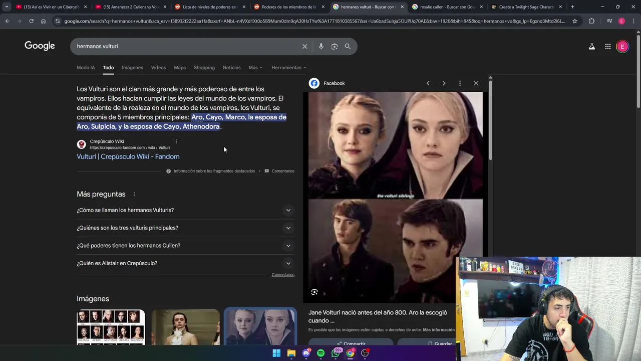
Task: Open options for Crepúsculo Wiki result
Action: 176,141
